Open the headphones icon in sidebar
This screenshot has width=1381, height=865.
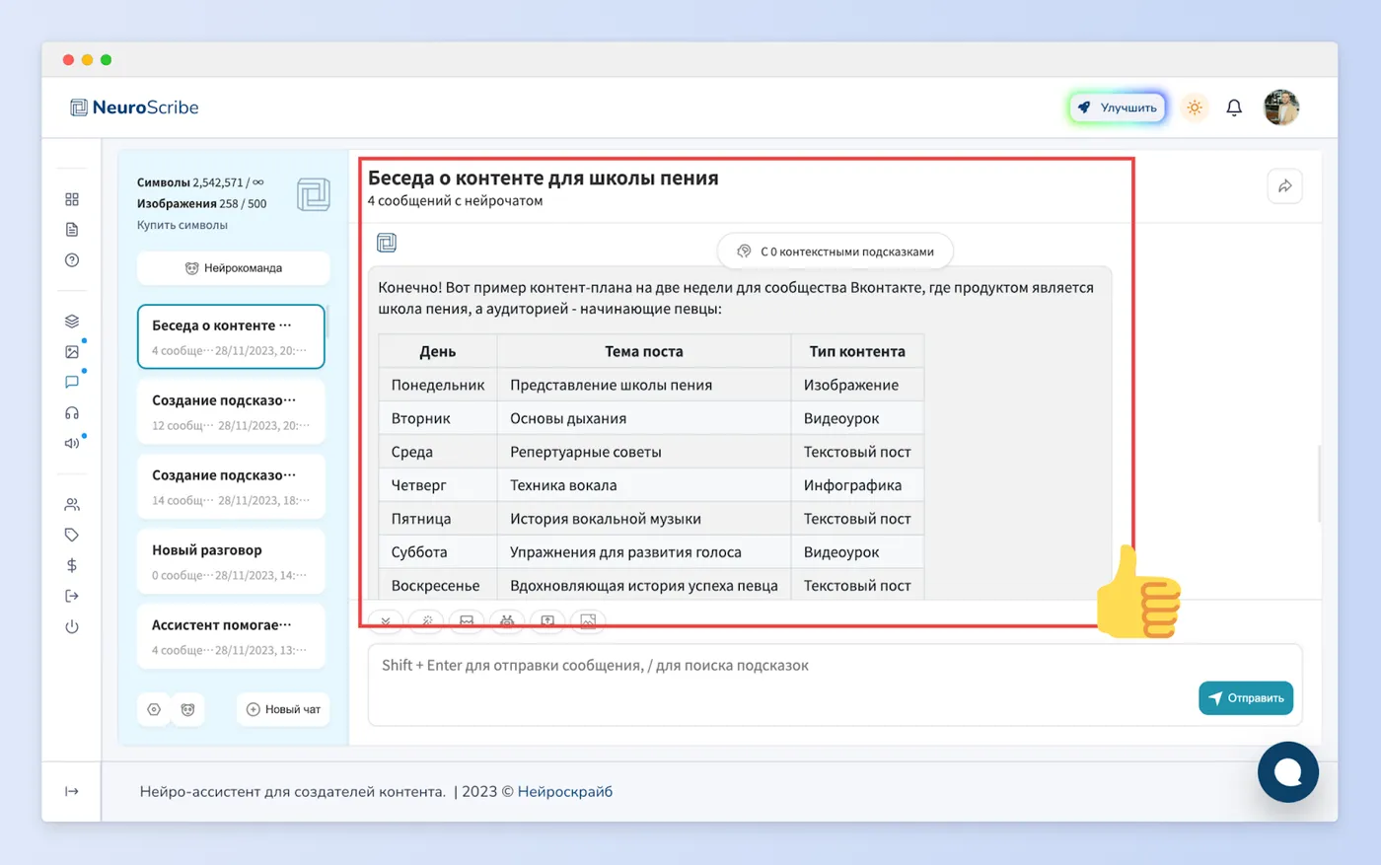72,412
